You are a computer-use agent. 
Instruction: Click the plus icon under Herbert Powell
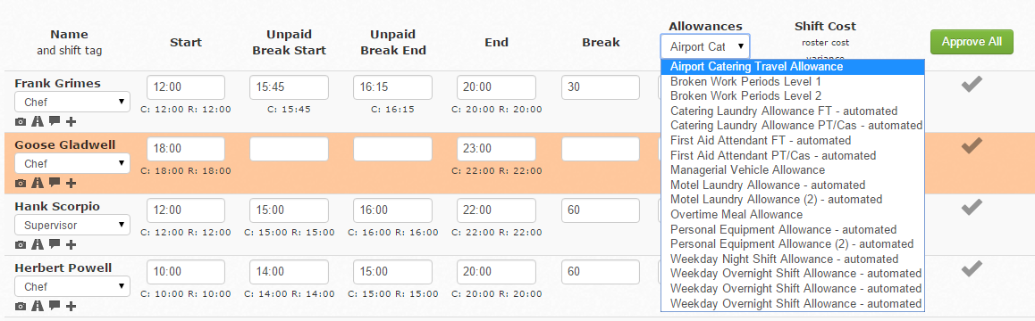pos(72,306)
